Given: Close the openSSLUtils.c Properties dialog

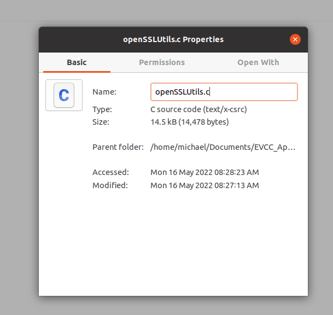Looking at the screenshot, I should 295,39.
